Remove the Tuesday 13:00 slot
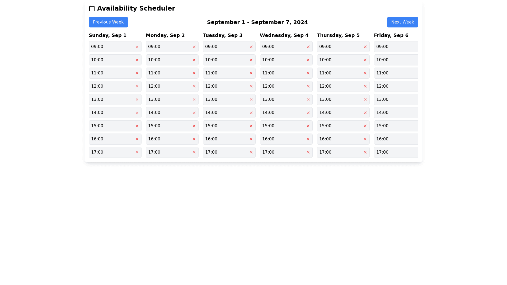507x285 pixels. [x=251, y=99]
